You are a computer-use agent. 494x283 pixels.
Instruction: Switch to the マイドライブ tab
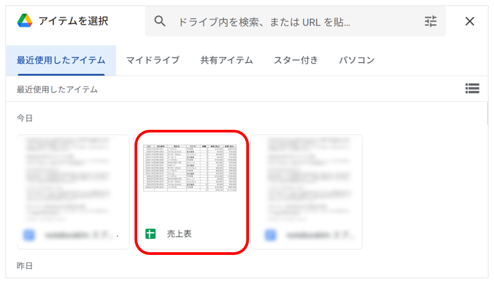click(x=153, y=60)
